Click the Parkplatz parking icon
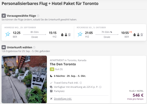The height and width of the screenshot is (104, 147). pos(51,91)
